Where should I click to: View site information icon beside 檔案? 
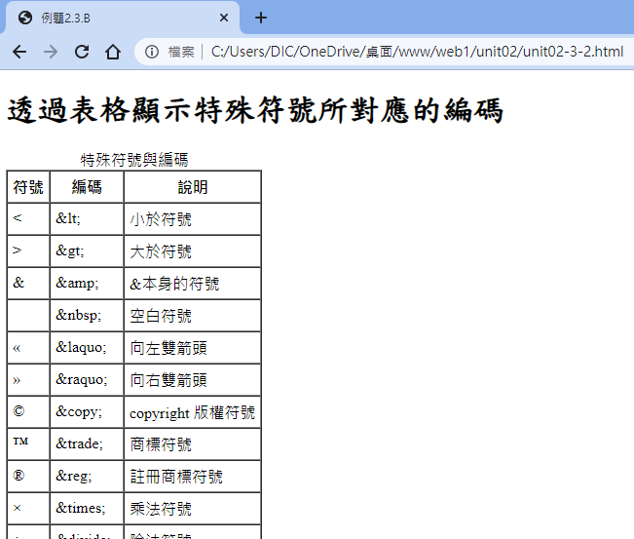click(152, 52)
